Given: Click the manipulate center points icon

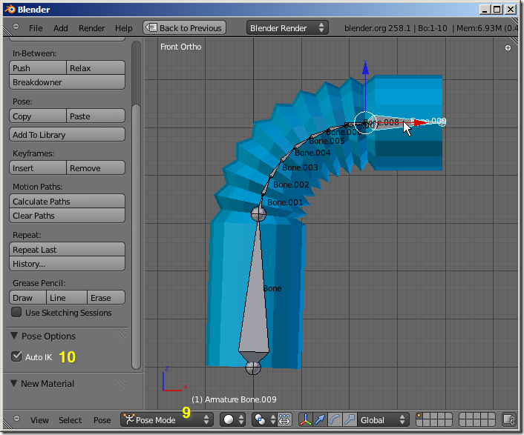Looking at the screenshot, I should click(x=285, y=420).
